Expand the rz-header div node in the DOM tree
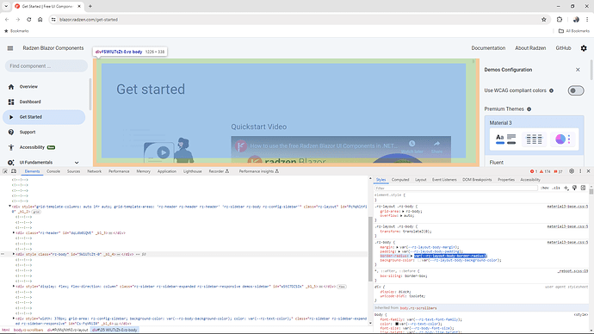The image size is (594, 334). (x=14, y=233)
